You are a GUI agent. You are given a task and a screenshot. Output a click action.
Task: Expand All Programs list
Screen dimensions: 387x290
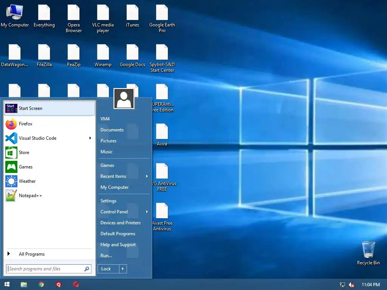[x=50, y=254]
